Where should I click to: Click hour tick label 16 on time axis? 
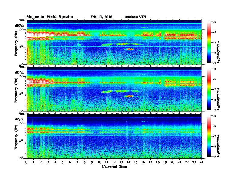click(x=143, y=162)
